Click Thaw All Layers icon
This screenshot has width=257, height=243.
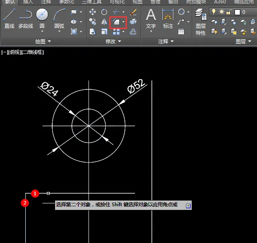[x=233, y=31]
